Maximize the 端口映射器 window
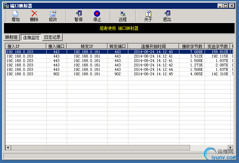The width and height of the screenshot is (239, 163). tap(226, 6)
